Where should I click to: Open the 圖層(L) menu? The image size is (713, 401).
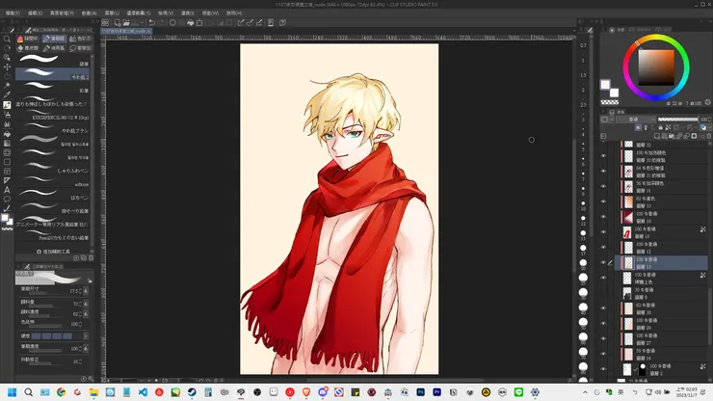pos(112,13)
